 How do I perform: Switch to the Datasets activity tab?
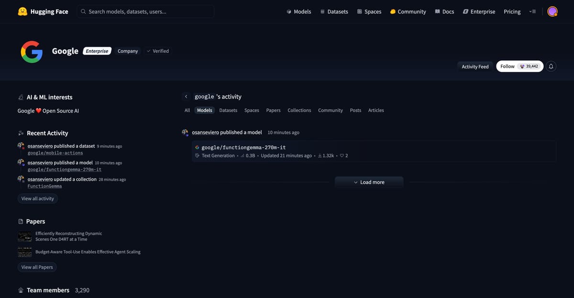[x=228, y=110]
